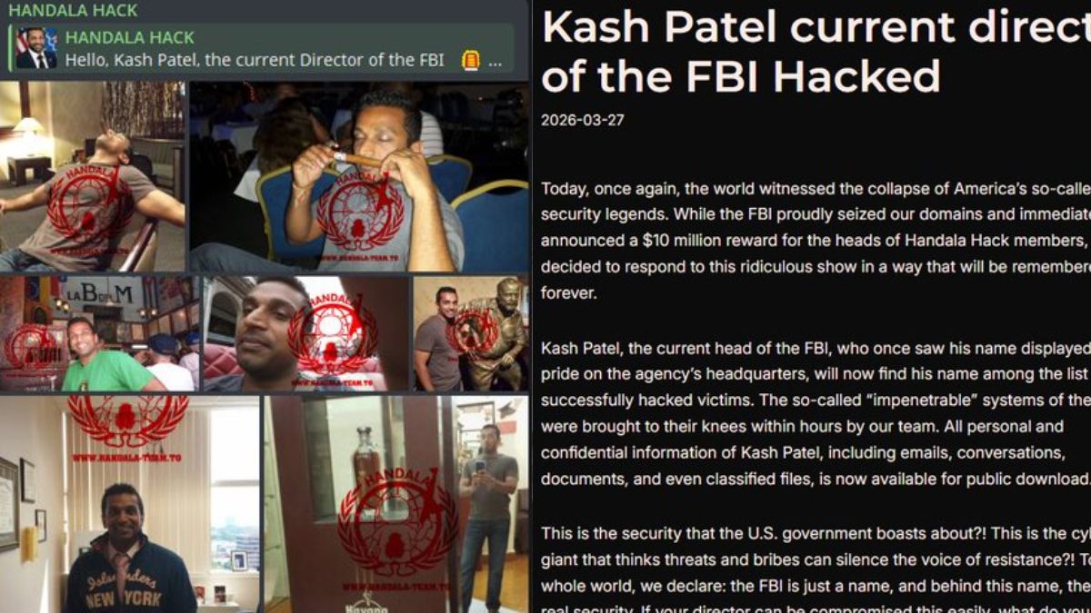Viewport: 1091px width, 613px height.
Task: Click the green HANDALA HACK sender name
Action: point(130,38)
